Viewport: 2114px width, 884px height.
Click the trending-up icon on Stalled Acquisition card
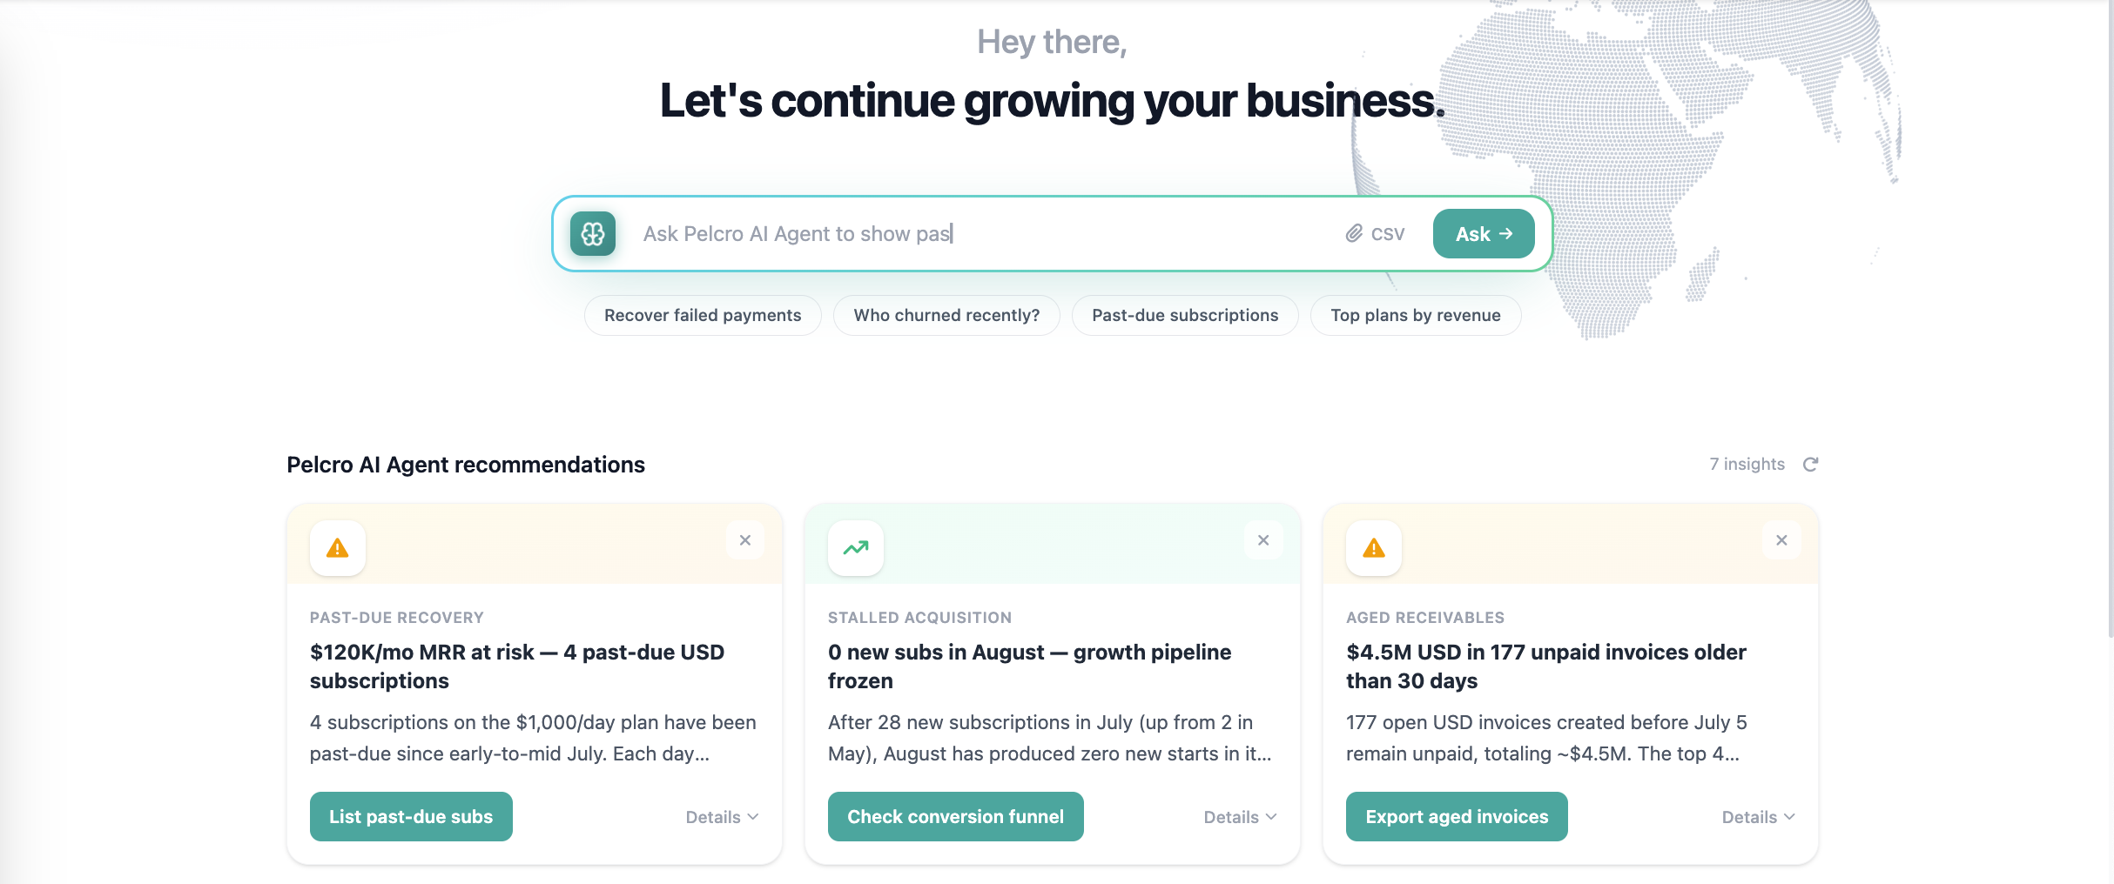[x=856, y=548]
